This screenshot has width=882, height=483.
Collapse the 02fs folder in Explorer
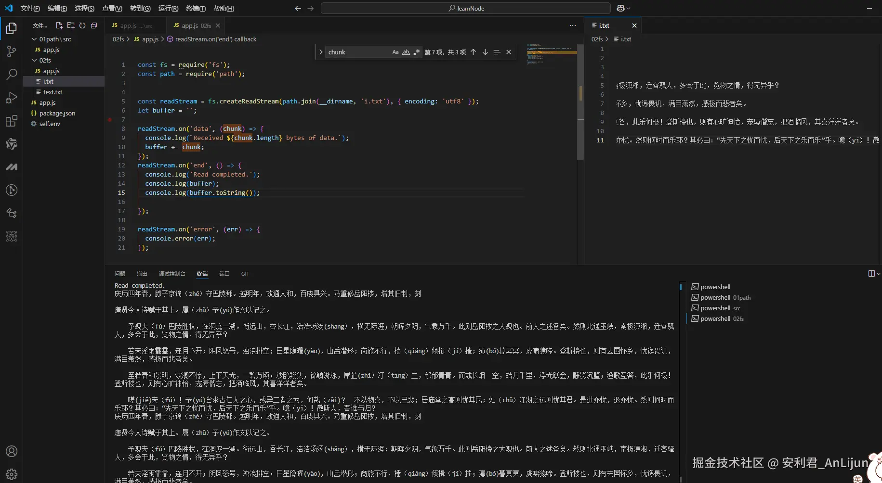[45, 60]
